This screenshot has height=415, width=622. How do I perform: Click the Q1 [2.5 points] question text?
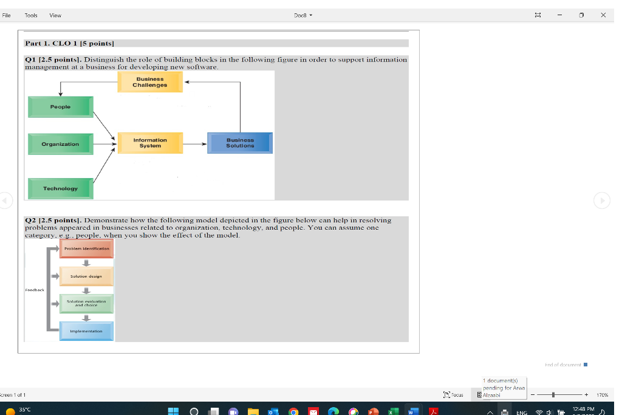(x=216, y=63)
